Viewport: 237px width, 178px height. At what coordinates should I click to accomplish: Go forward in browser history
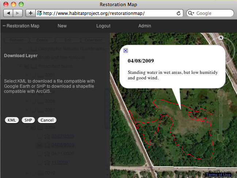click(18, 13)
